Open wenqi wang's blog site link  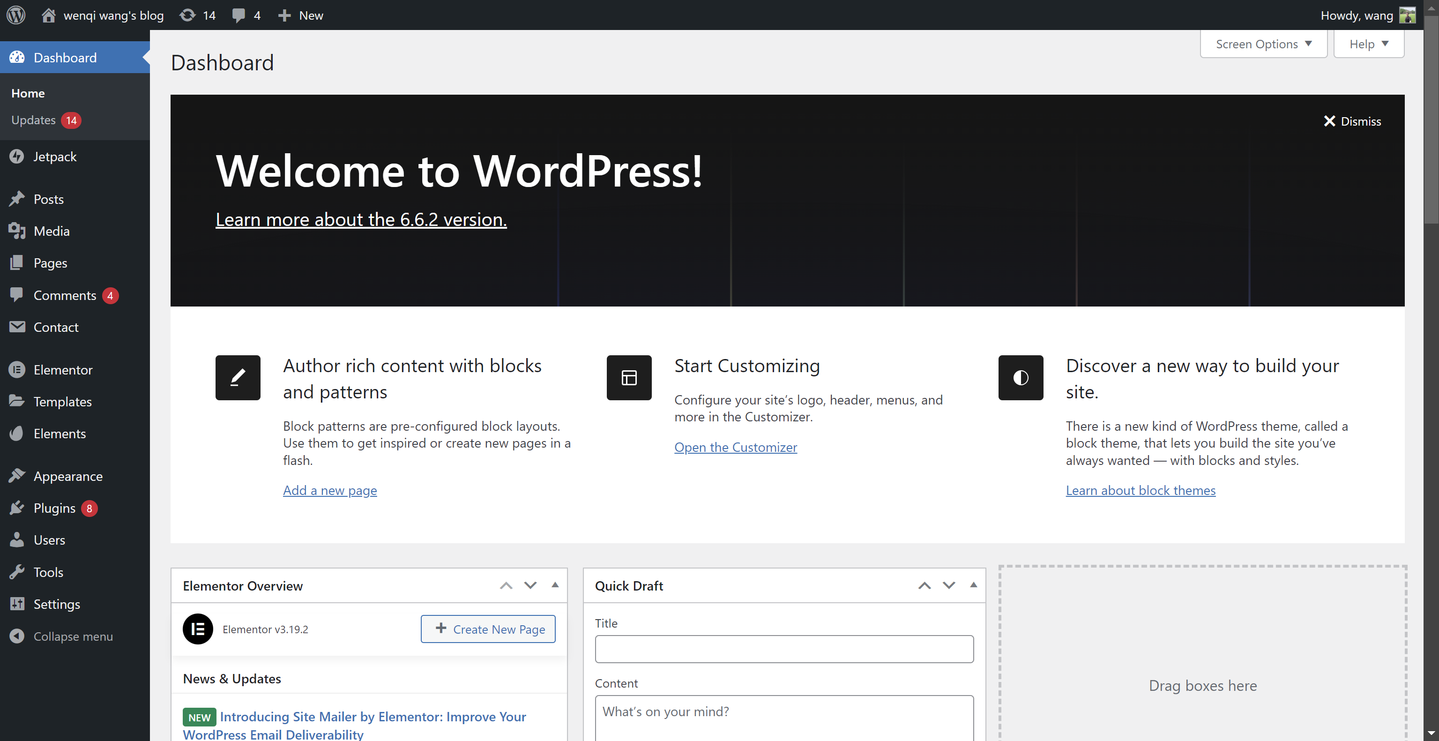(x=113, y=15)
